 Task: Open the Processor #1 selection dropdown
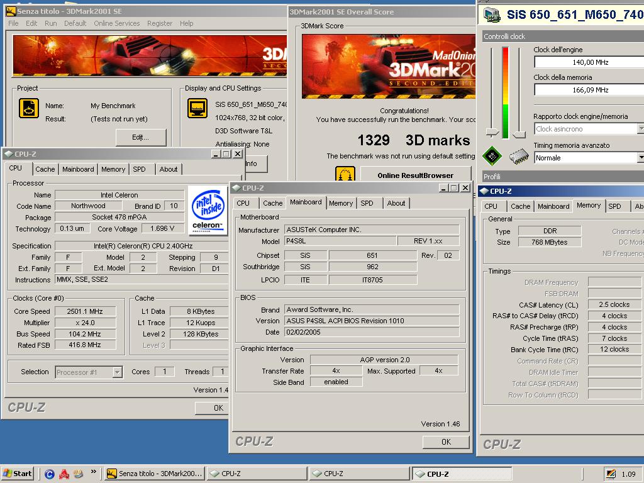[x=117, y=372]
